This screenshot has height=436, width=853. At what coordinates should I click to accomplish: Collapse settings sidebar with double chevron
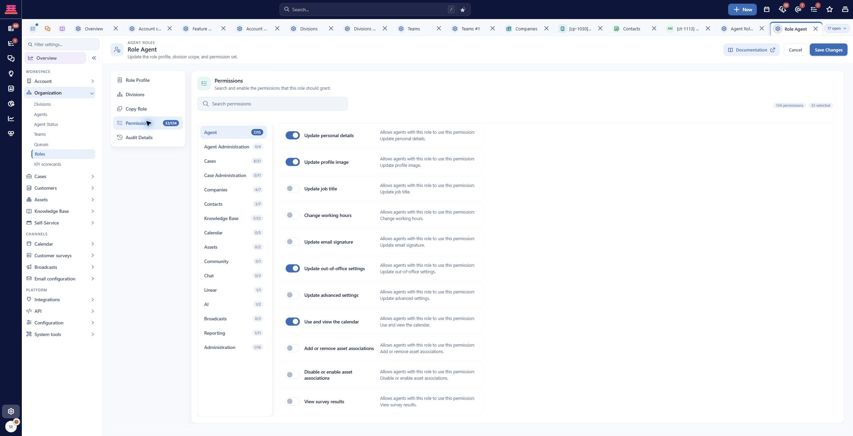(94, 58)
